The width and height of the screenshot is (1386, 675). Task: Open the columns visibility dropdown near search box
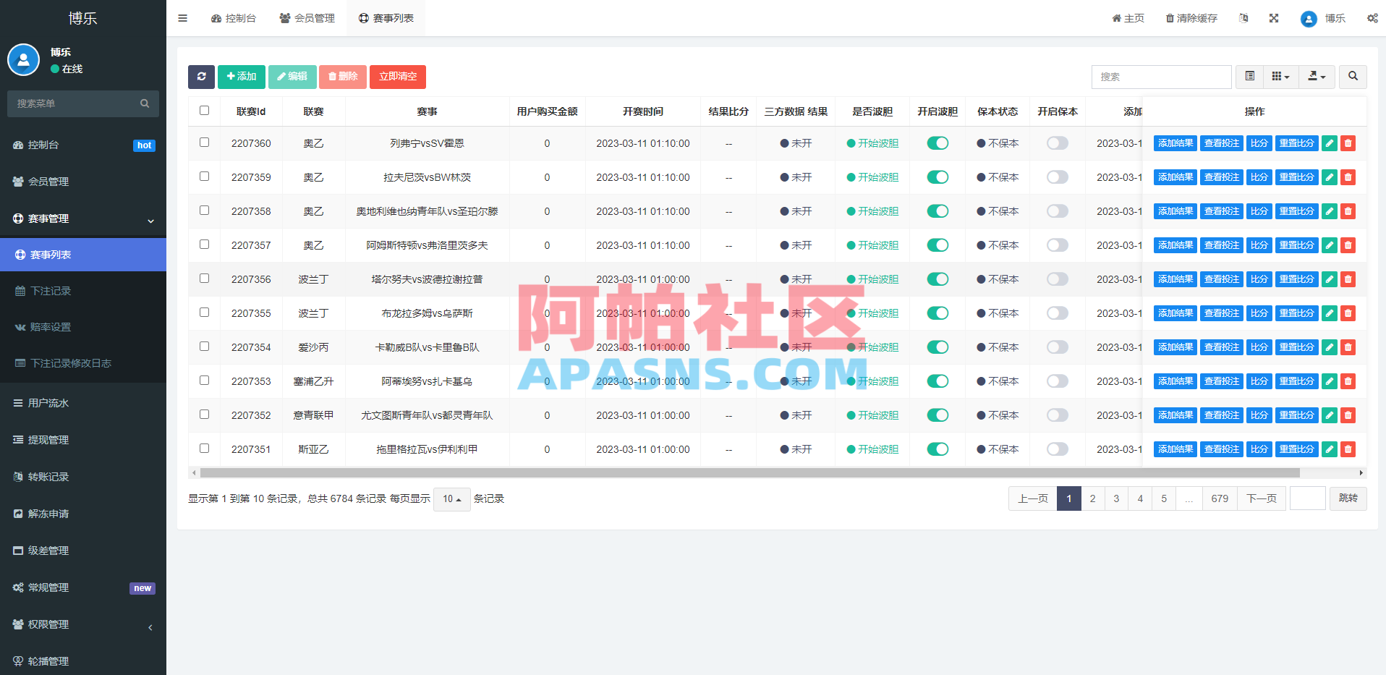tap(1280, 76)
